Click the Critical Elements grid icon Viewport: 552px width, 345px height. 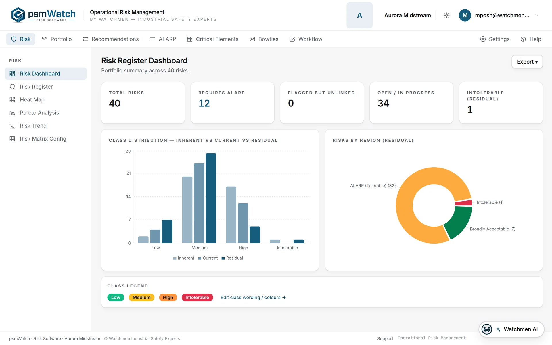[x=190, y=39]
